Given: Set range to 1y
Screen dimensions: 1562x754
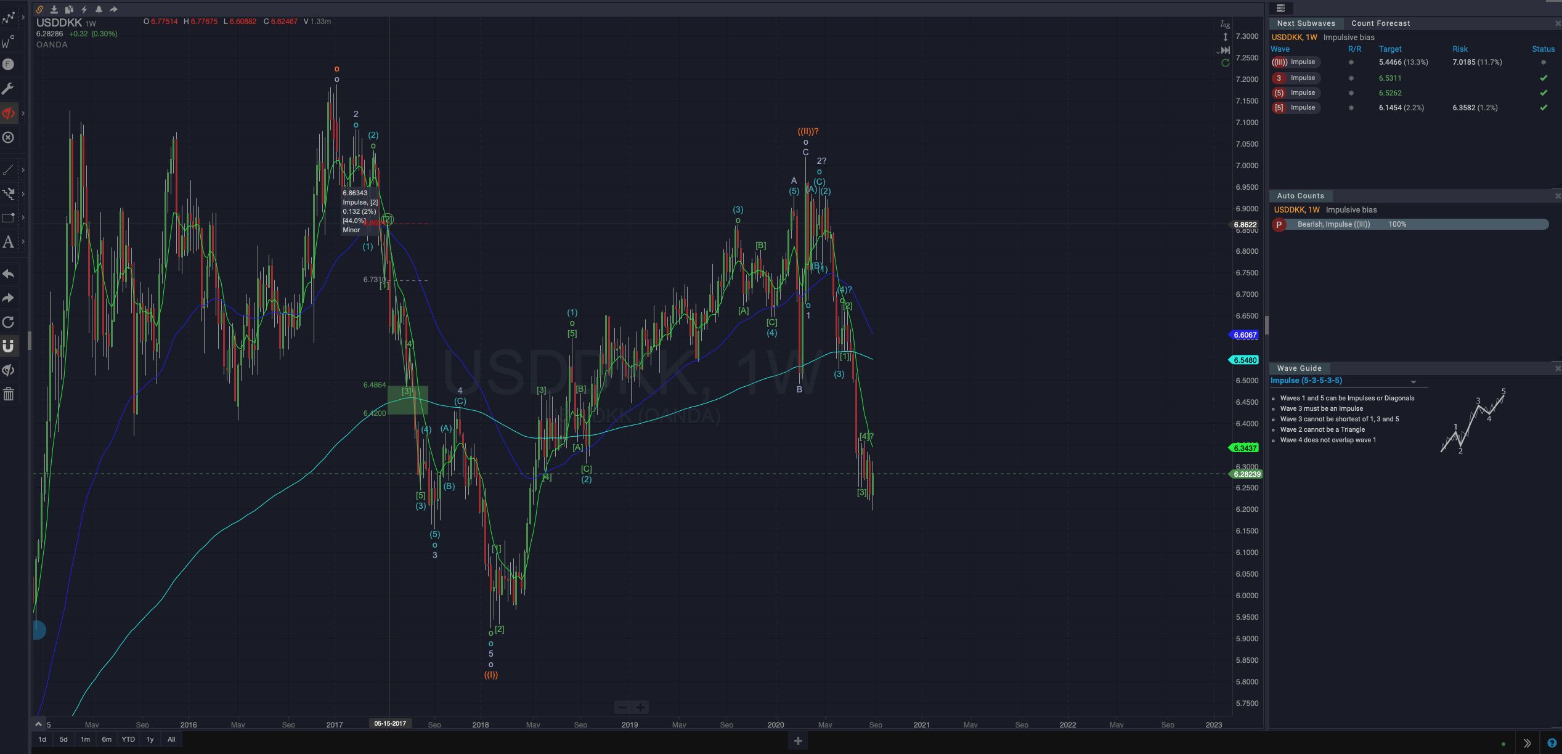Looking at the screenshot, I should pyautogui.click(x=150, y=739).
